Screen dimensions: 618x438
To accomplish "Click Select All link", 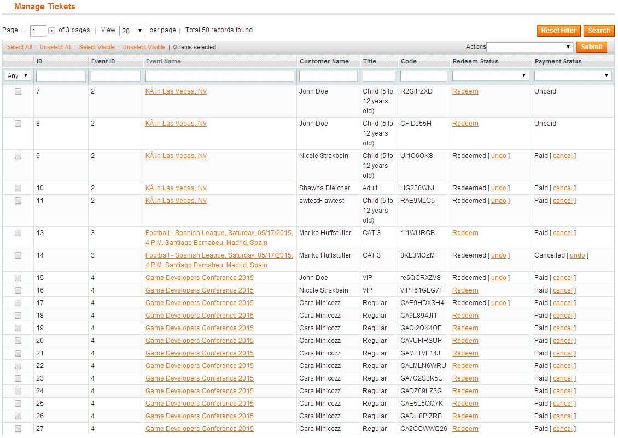I will click(x=19, y=48).
